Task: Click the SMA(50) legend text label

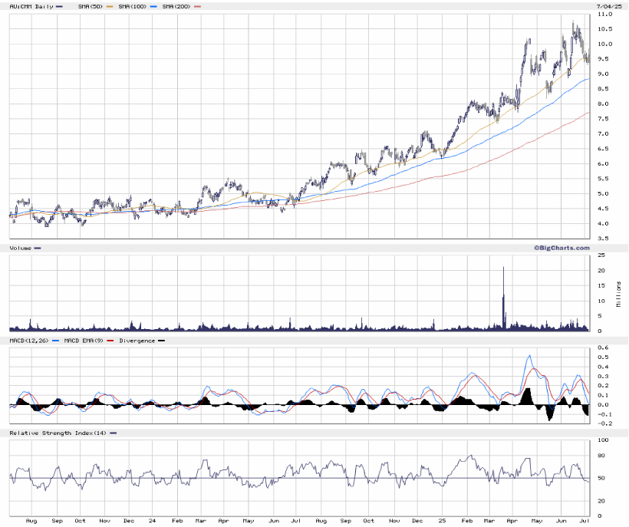Action: coord(91,6)
